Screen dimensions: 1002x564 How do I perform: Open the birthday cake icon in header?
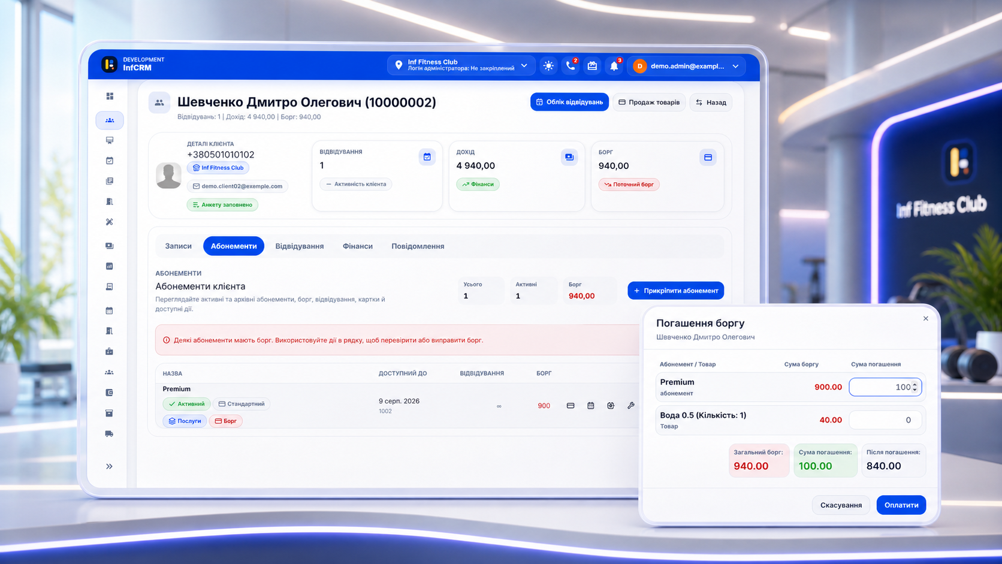click(592, 66)
